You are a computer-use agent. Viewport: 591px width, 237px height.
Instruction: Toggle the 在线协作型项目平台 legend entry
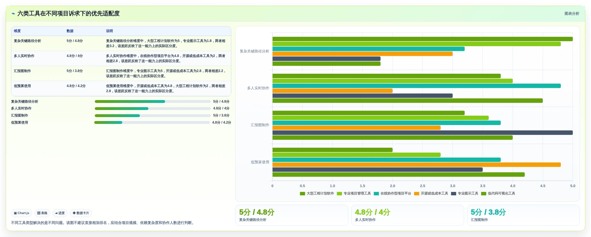(392, 193)
